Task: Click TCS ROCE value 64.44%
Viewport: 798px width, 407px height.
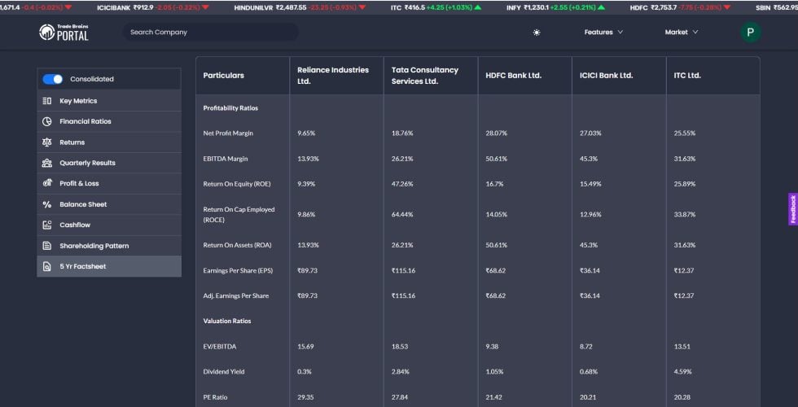Action: pyautogui.click(x=402, y=215)
